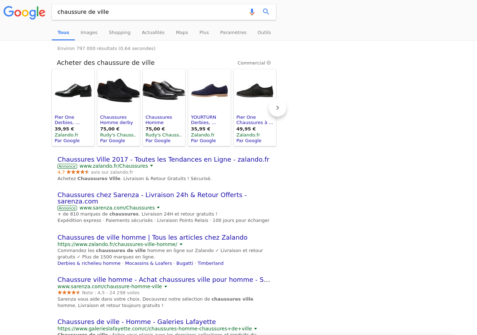Viewport: 477px width, 335px height.
Task: Open Commercial info icon
Action: point(269,63)
